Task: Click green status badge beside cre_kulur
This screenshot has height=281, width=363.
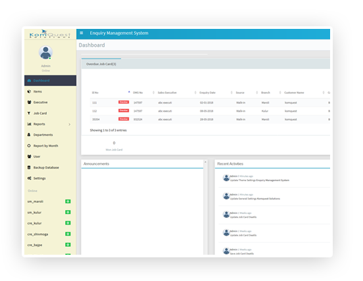Action: pyautogui.click(x=68, y=223)
